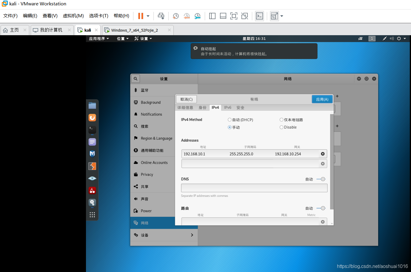The height and width of the screenshot is (272, 411).
Task: Open the 设置 app menu in top bar
Action: pos(143,38)
